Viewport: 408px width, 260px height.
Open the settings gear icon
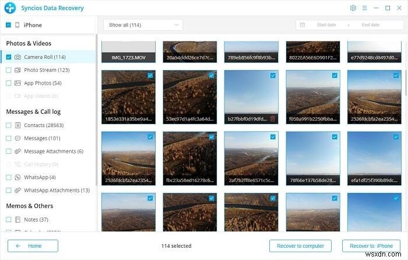(x=353, y=8)
